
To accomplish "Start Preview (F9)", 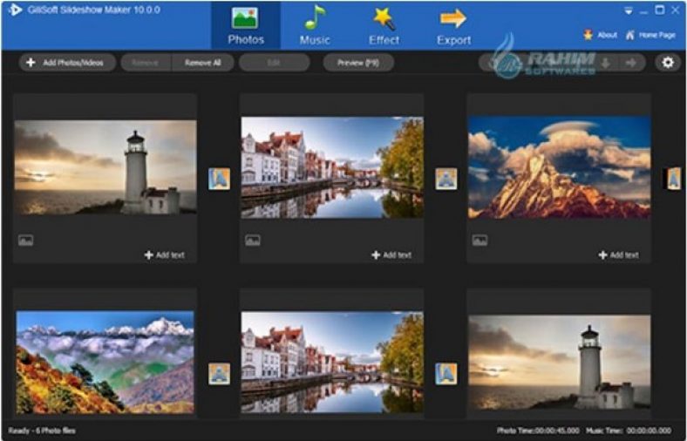I will (358, 63).
